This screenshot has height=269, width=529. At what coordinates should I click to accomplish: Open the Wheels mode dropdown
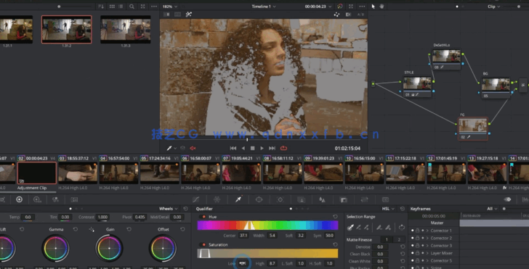[168, 209]
